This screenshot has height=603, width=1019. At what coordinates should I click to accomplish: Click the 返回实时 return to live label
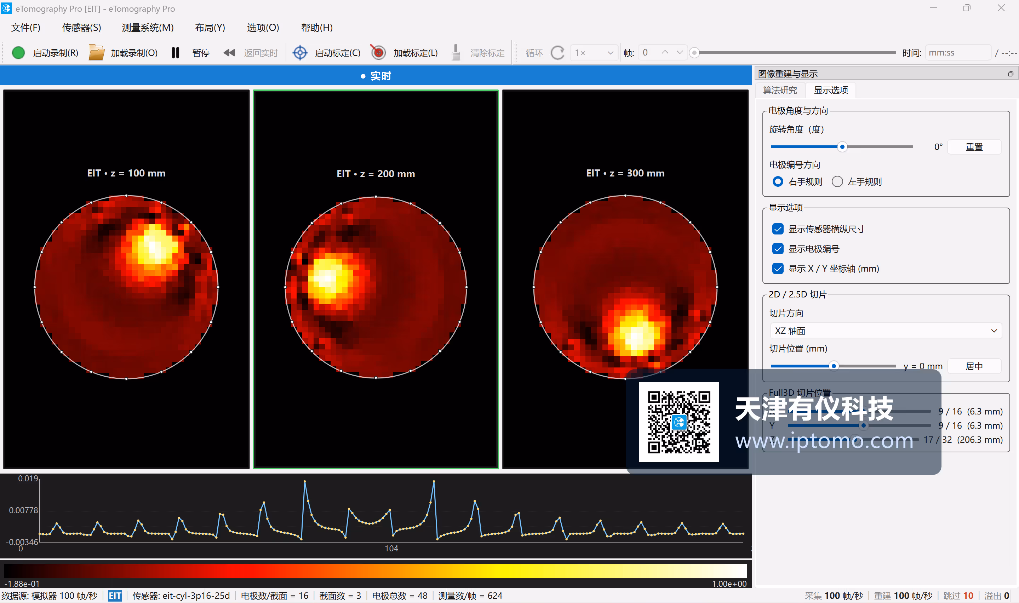[x=261, y=53]
